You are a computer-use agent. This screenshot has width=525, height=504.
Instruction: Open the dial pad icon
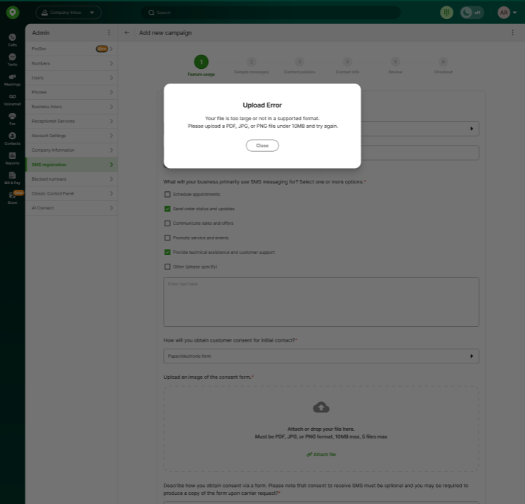446,13
